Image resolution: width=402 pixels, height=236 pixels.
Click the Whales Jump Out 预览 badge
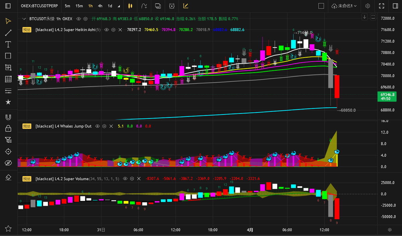coord(27,126)
